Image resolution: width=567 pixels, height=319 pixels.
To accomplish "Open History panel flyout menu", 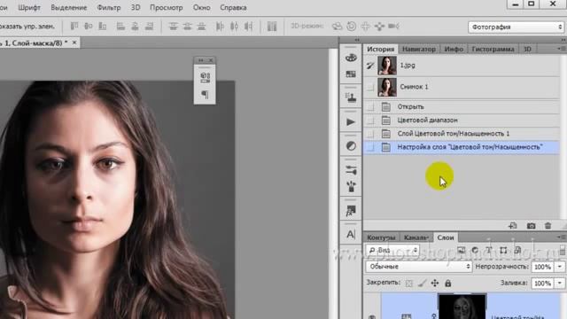I will point(561,49).
